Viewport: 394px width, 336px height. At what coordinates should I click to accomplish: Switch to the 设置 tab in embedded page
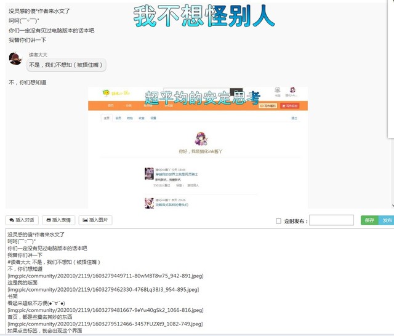(153, 118)
